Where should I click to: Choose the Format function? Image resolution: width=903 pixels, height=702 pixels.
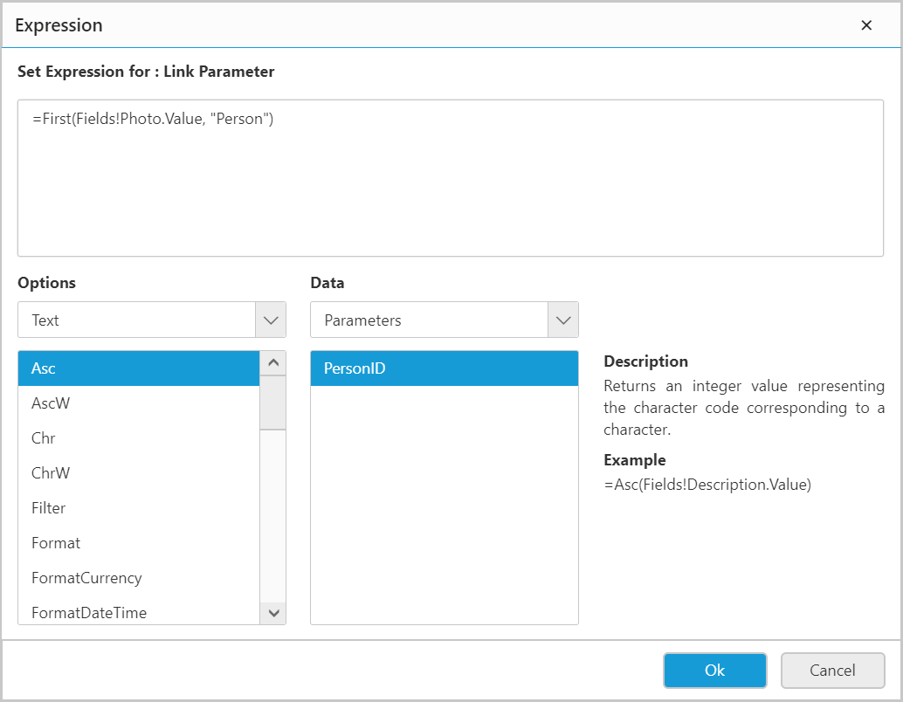pos(139,543)
